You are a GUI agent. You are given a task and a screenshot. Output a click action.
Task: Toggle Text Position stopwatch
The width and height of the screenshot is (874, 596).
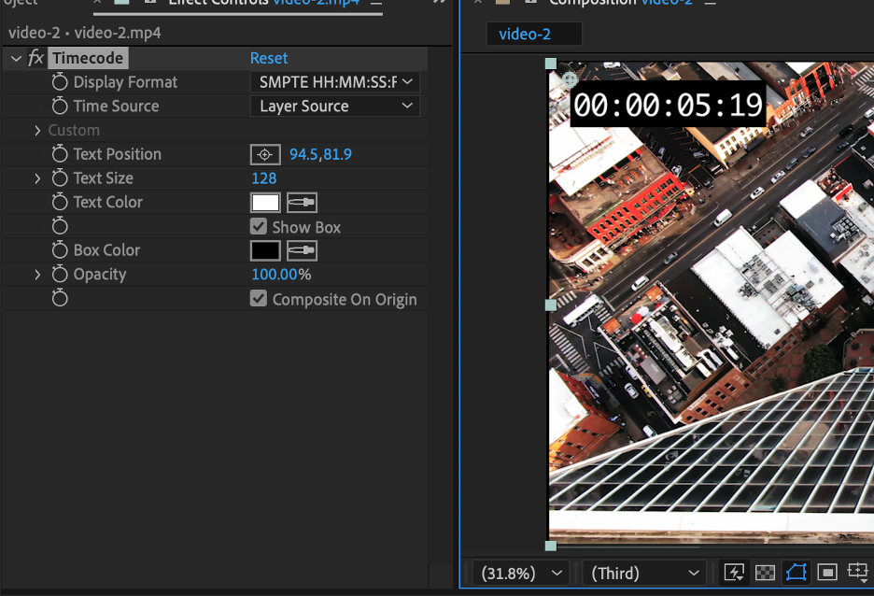(x=60, y=154)
